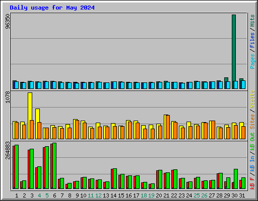Click the green weekend day 19 label
This screenshot has height=201, width=258.
[151, 195]
